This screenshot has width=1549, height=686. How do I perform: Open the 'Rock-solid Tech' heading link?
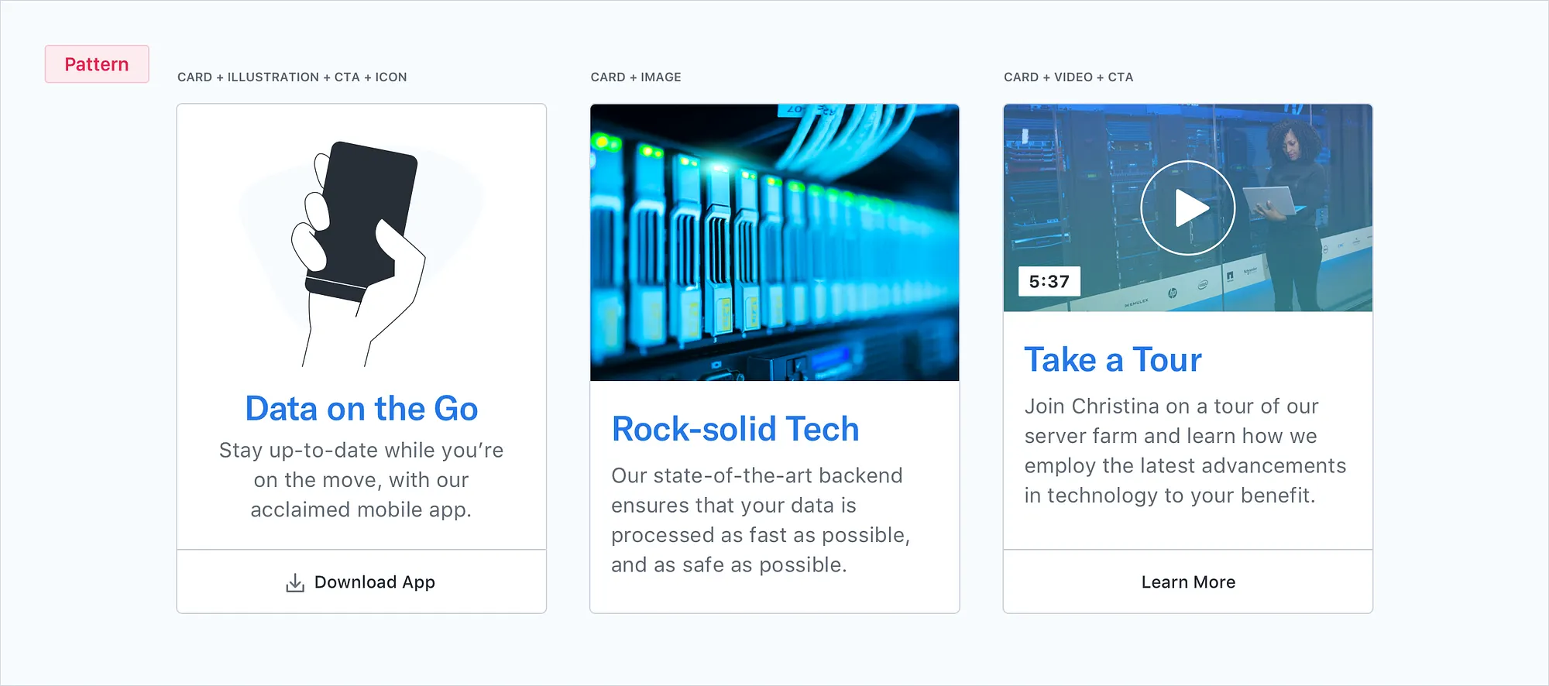[735, 429]
